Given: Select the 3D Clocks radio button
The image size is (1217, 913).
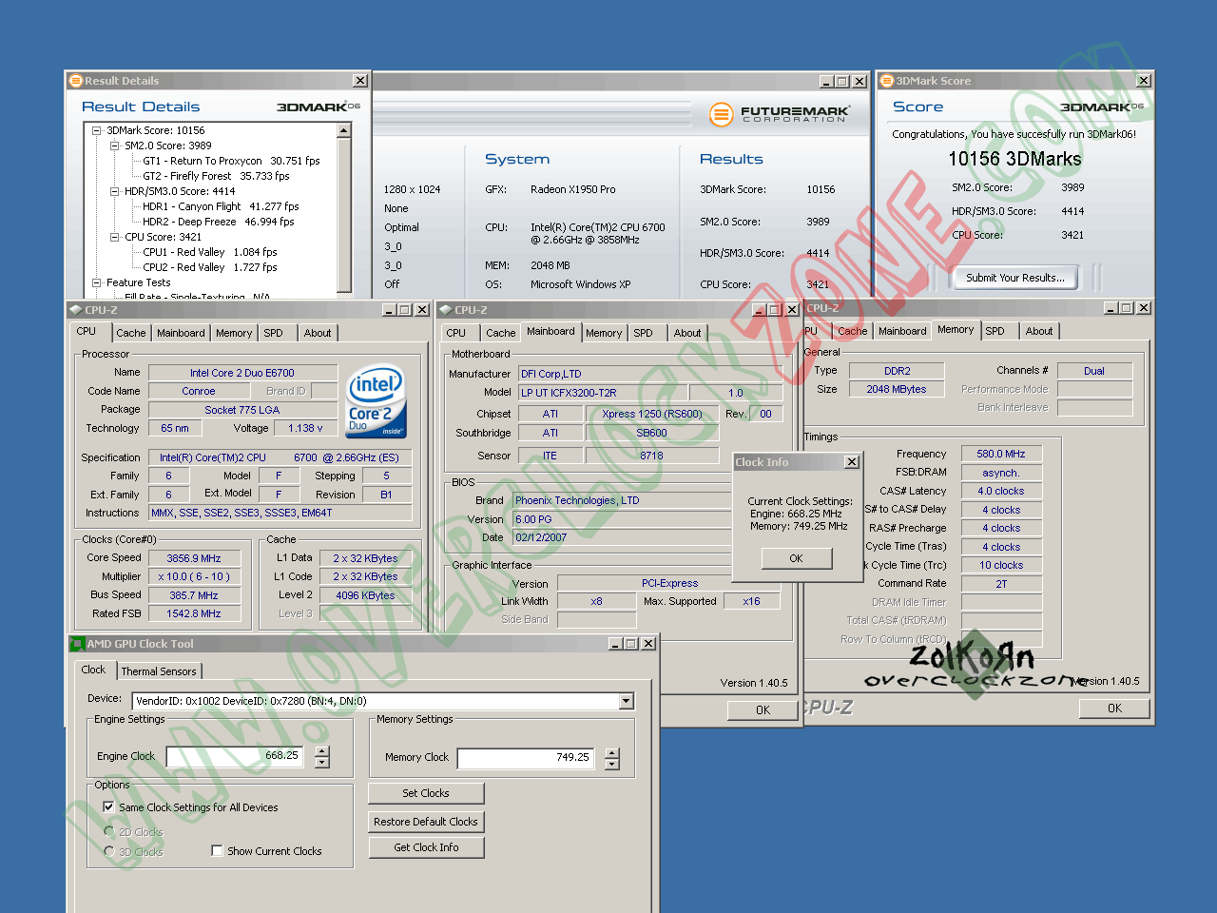Looking at the screenshot, I should pos(109,851).
